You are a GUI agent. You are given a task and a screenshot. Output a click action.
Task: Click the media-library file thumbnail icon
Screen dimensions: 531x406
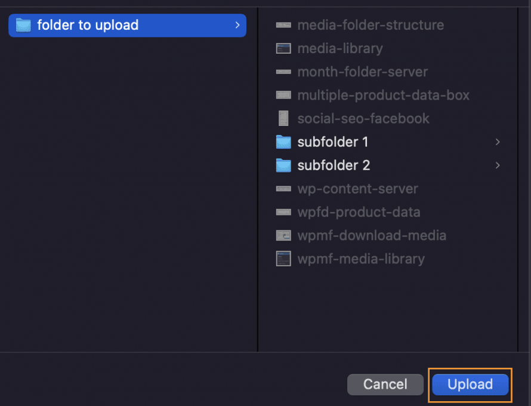(283, 48)
